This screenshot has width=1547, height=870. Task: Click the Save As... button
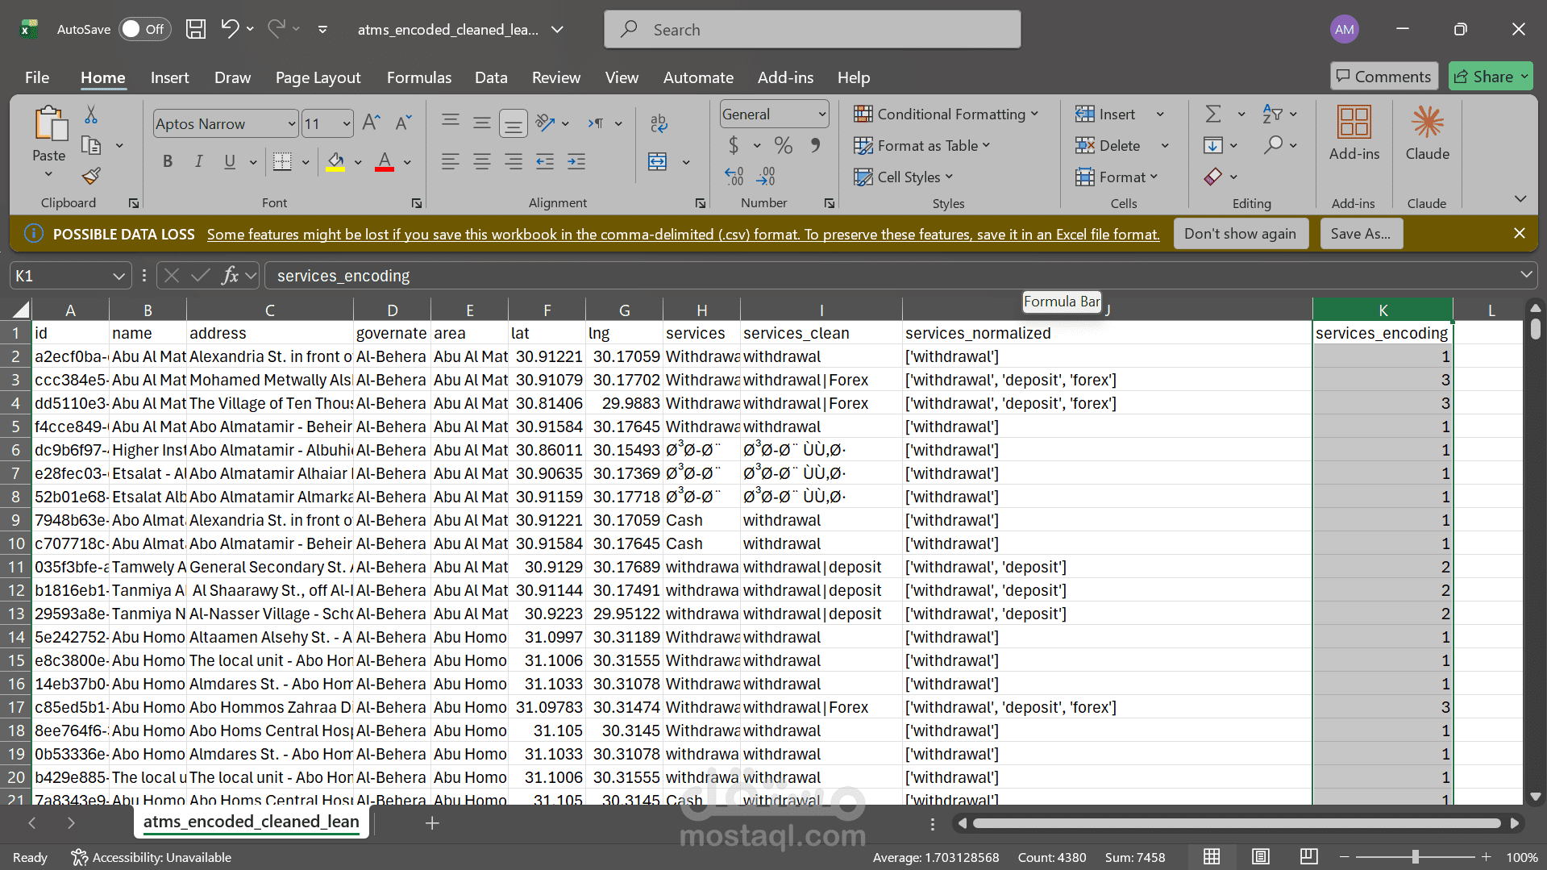pos(1361,234)
